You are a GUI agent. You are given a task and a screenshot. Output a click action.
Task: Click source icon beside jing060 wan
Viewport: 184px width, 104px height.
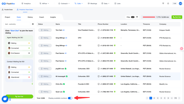pyautogui.click(x=66, y=69)
